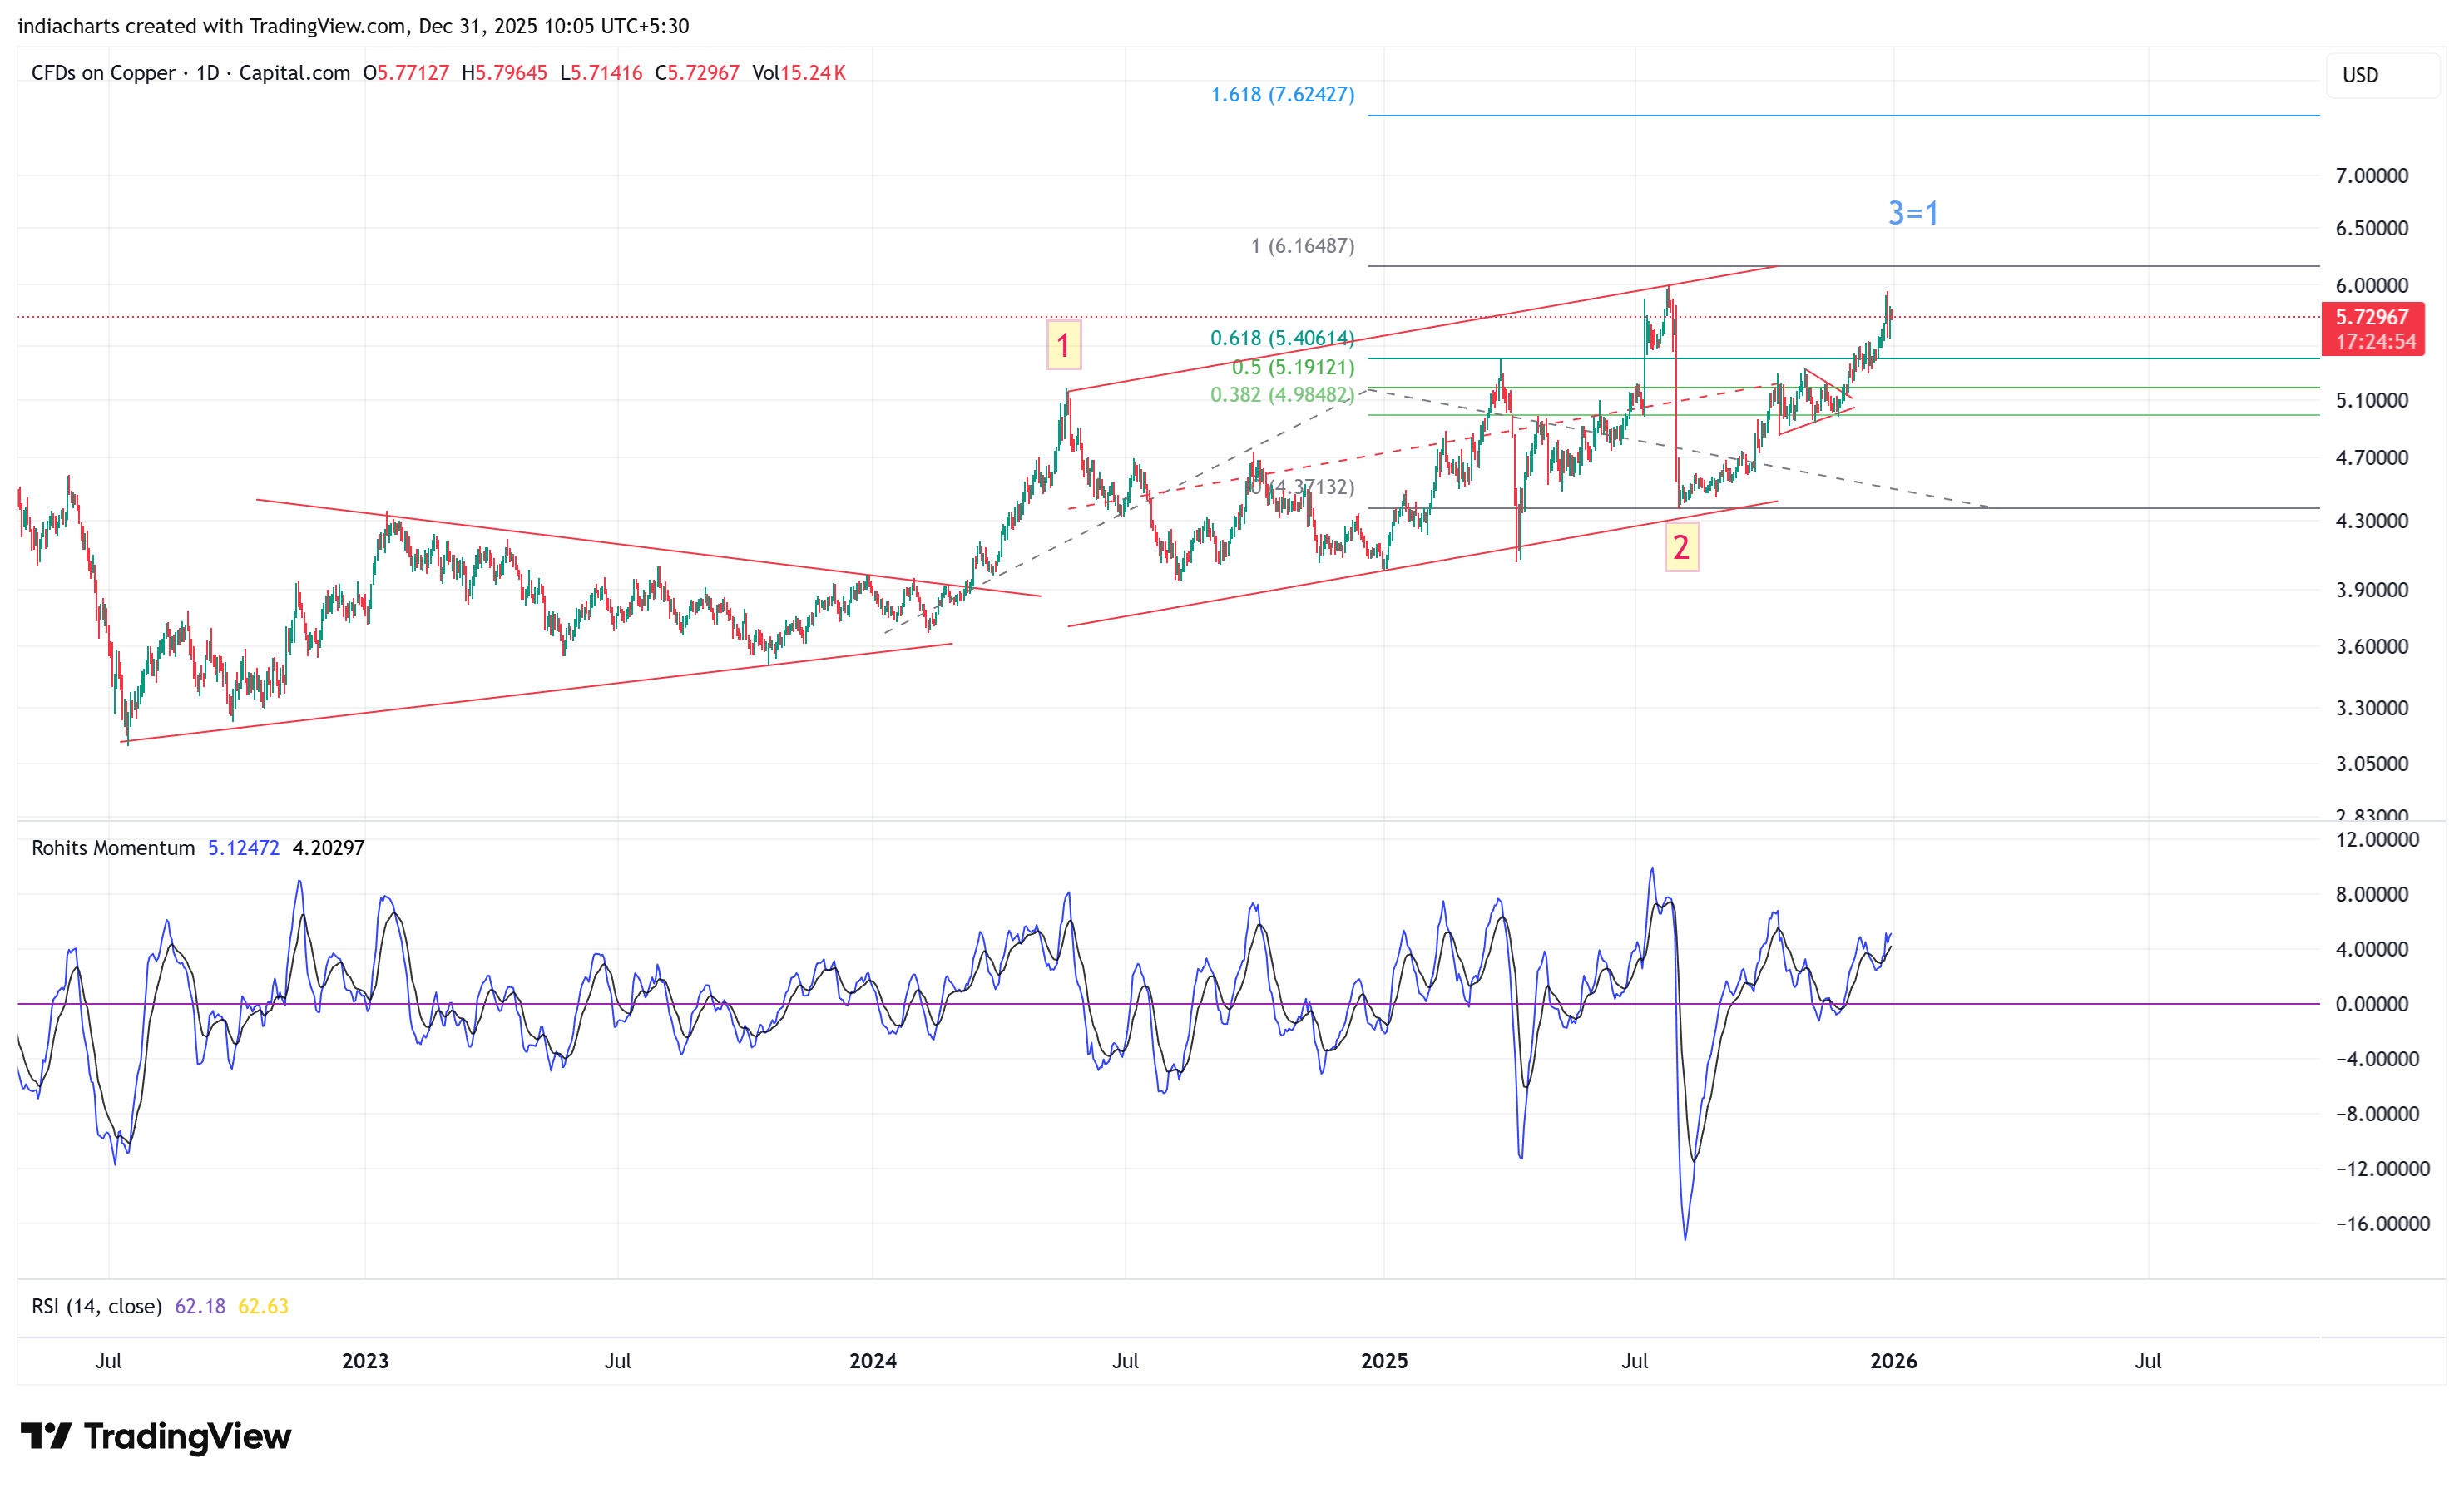Select the wave label 2 marker

pyautogui.click(x=1681, y=547)
